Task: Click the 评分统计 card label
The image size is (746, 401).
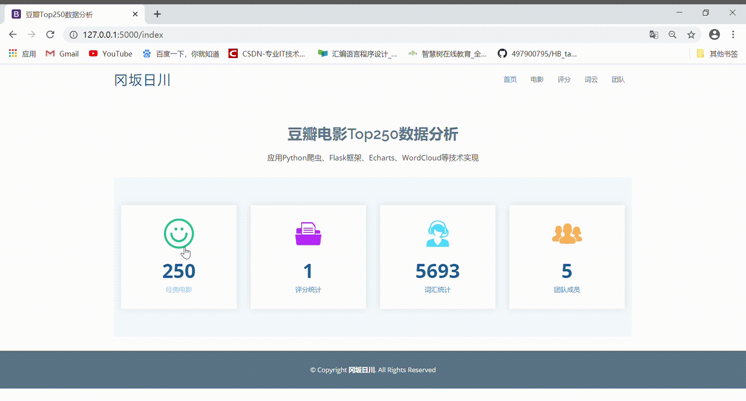Action: 308,290
